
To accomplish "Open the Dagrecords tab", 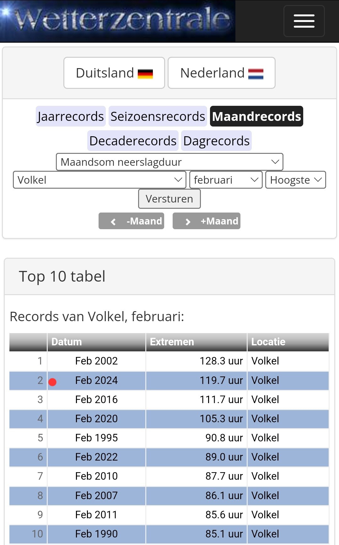I will pyautogui.click(x=216, y=141).
